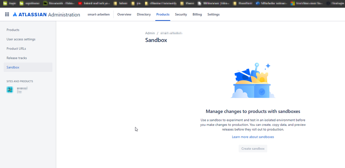Click the Sandbox page heading
The height and width of the screenshot is (168, 345).
pos(156,40)
